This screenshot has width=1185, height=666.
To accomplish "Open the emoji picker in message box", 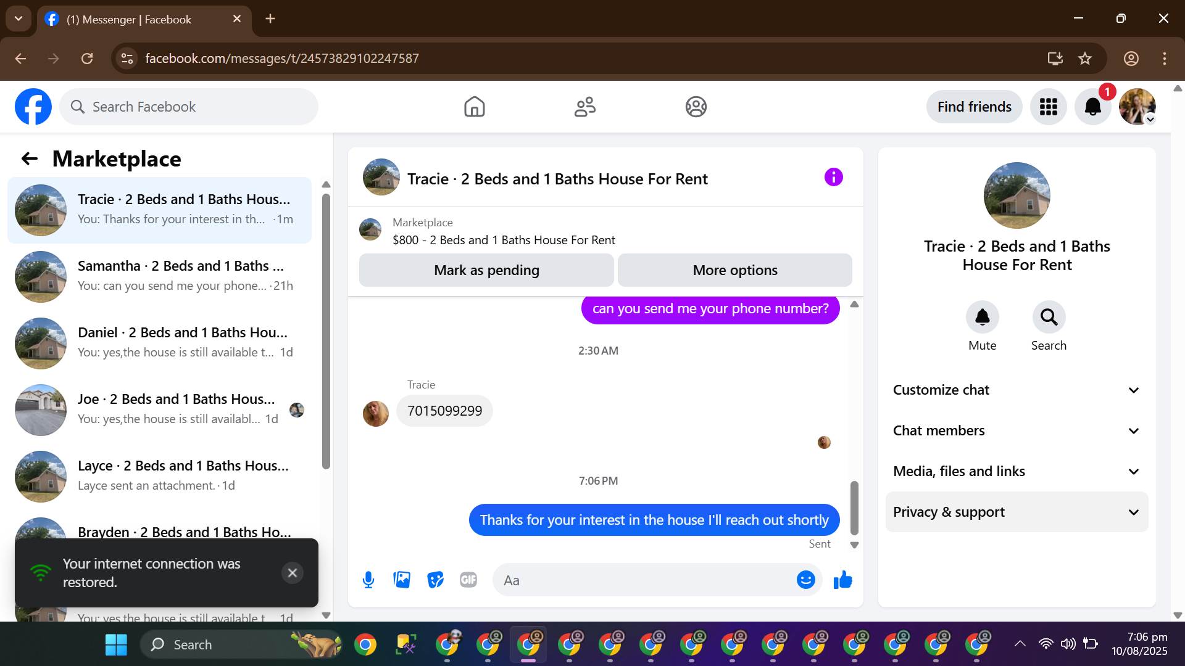I will [805, 580].
